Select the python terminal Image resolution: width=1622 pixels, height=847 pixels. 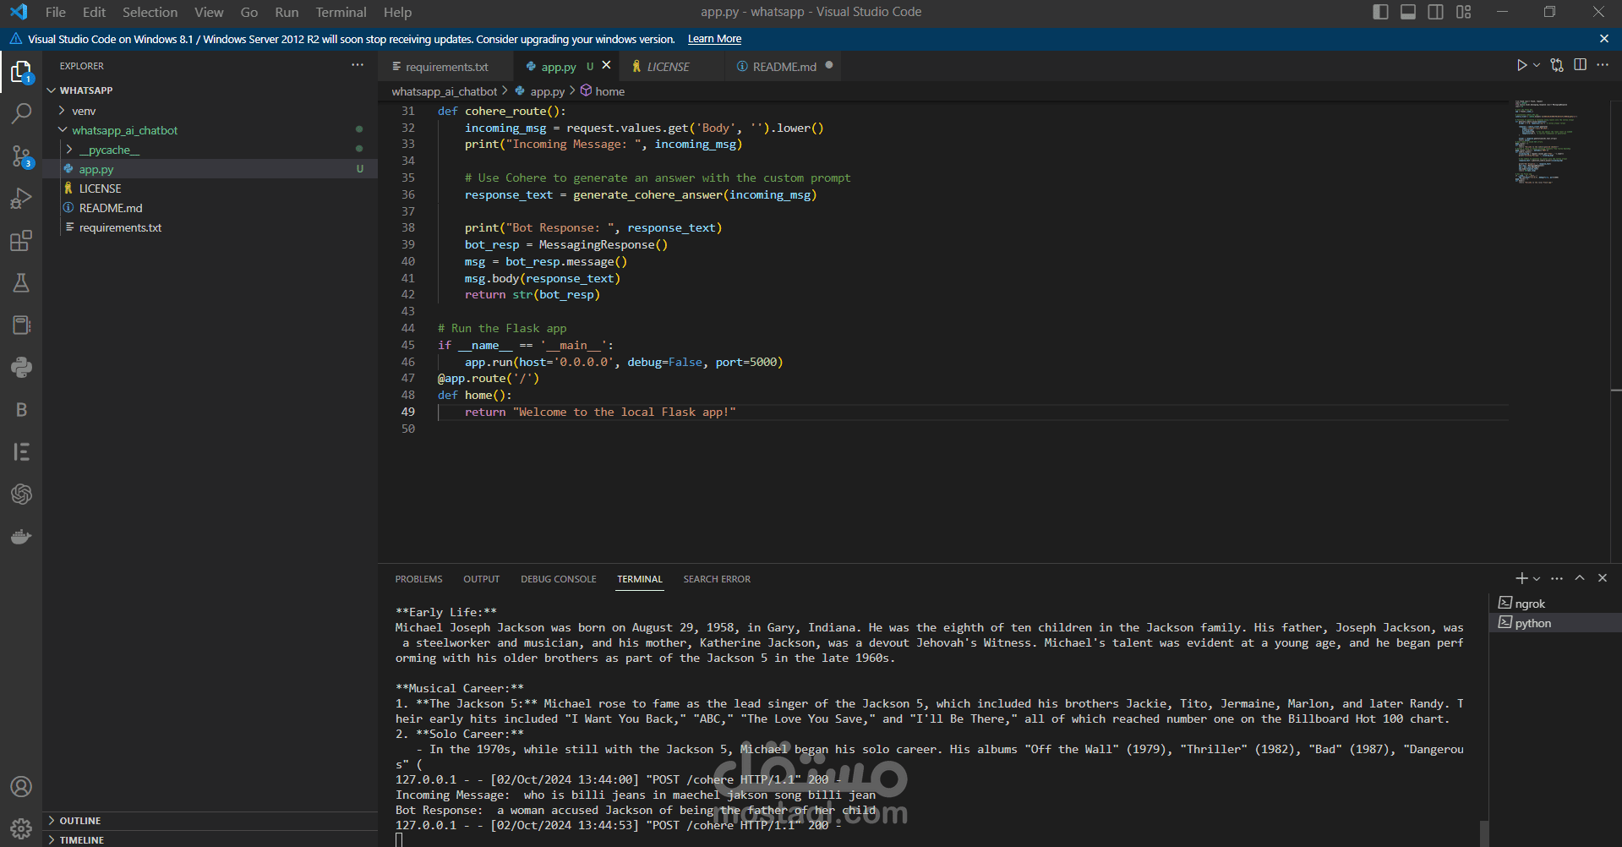tap(1555, 623)
